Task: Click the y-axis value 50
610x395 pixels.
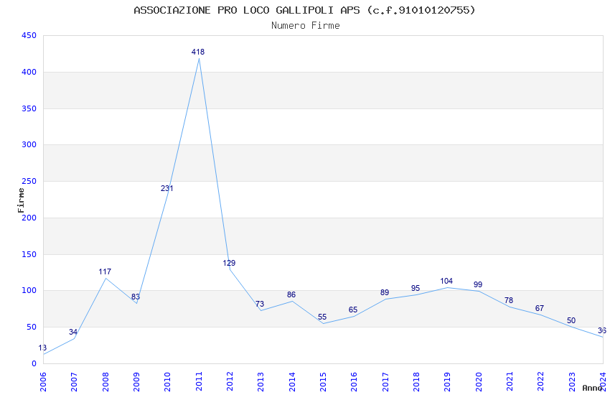Action: (x=32, y=327)
